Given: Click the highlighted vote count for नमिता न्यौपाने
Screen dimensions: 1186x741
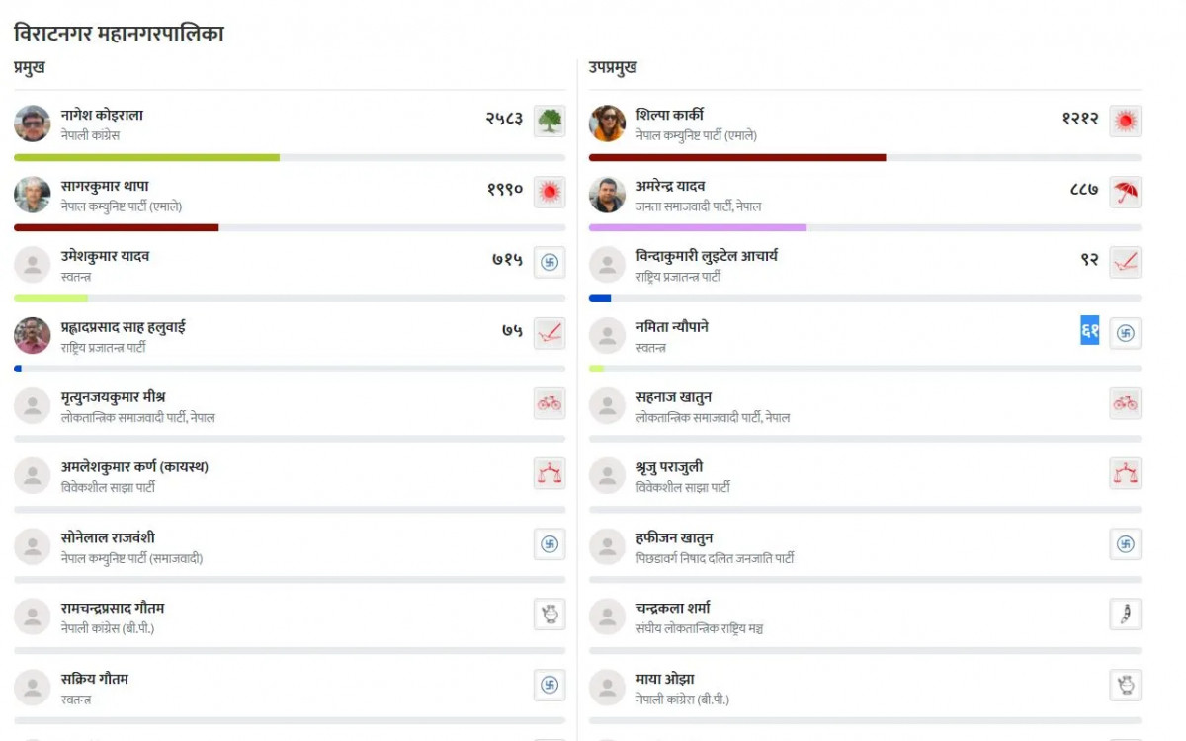Looking at the screenshot, I should [1090, 330].
